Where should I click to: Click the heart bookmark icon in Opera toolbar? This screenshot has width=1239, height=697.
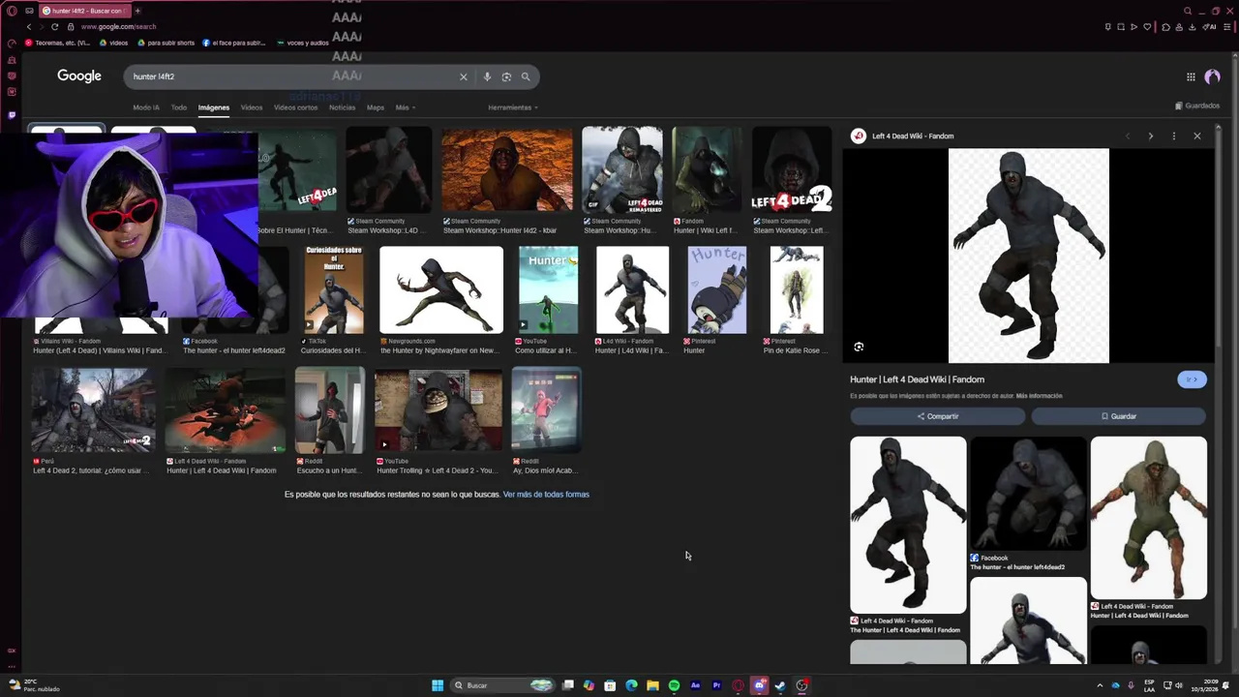point(1146,27)
